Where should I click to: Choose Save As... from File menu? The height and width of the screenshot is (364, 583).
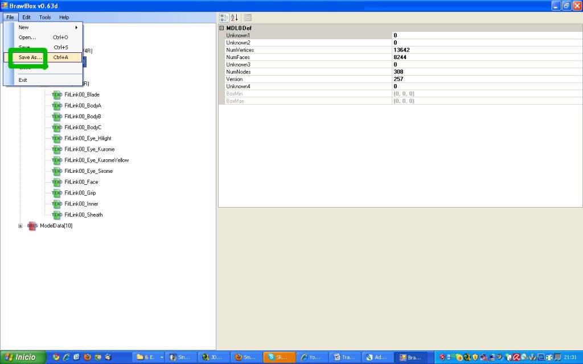[31, 57]
